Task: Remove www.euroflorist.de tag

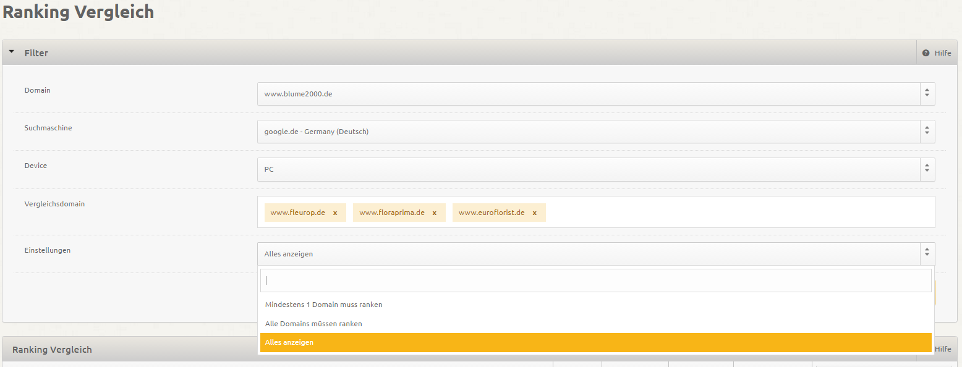Action: click(535, 213)
